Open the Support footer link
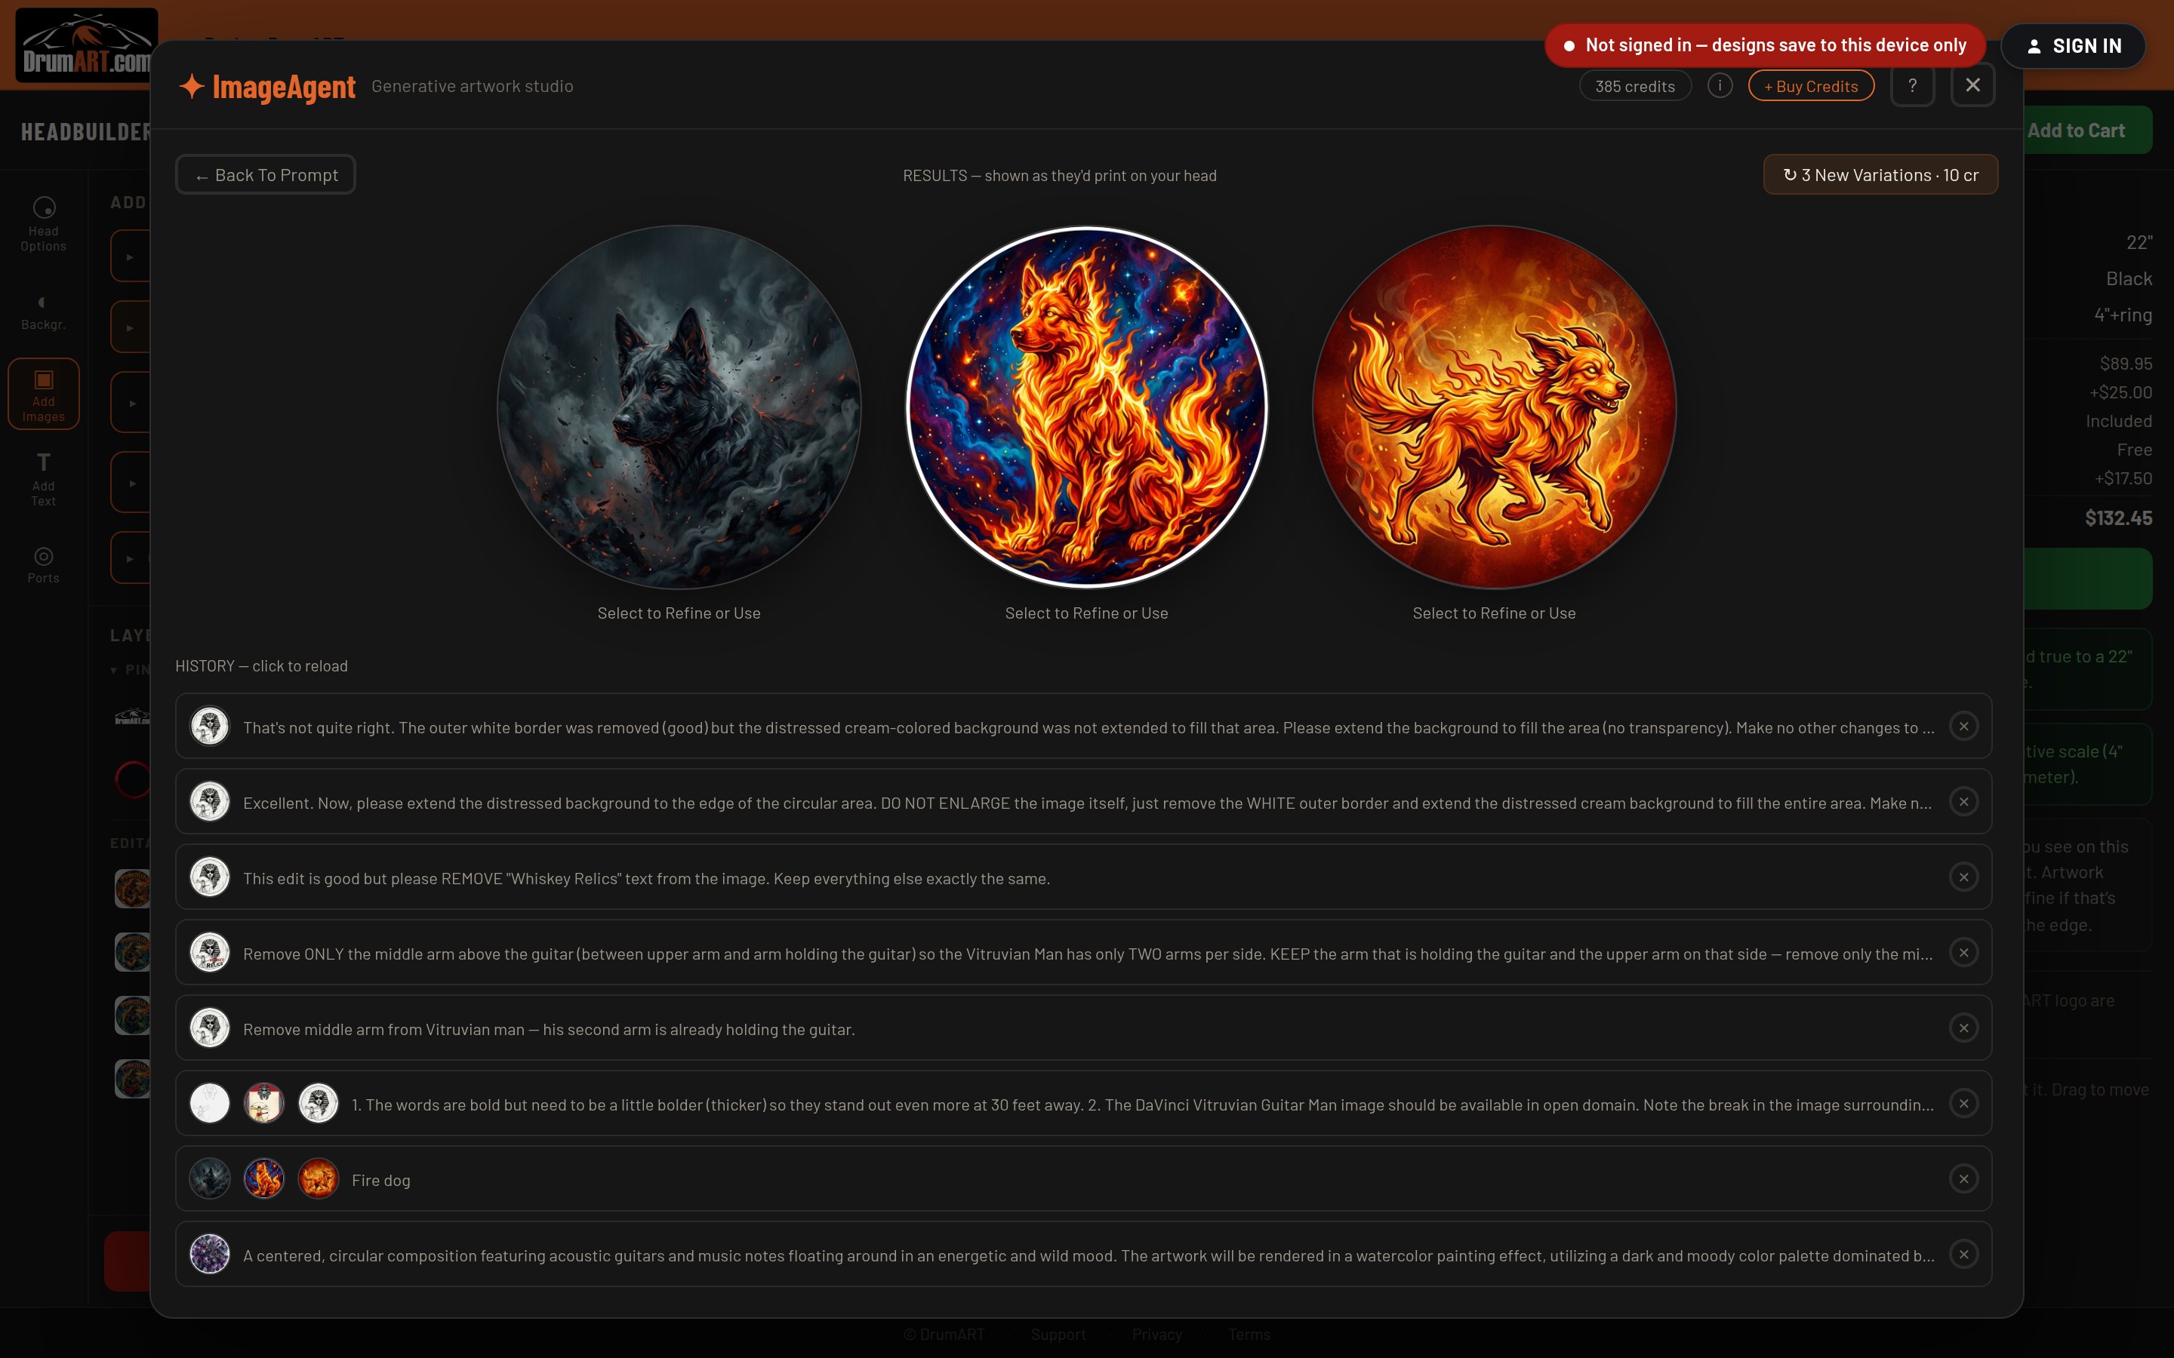The width and height of the screenshot is (2174, 1358). (1058, 1335)
